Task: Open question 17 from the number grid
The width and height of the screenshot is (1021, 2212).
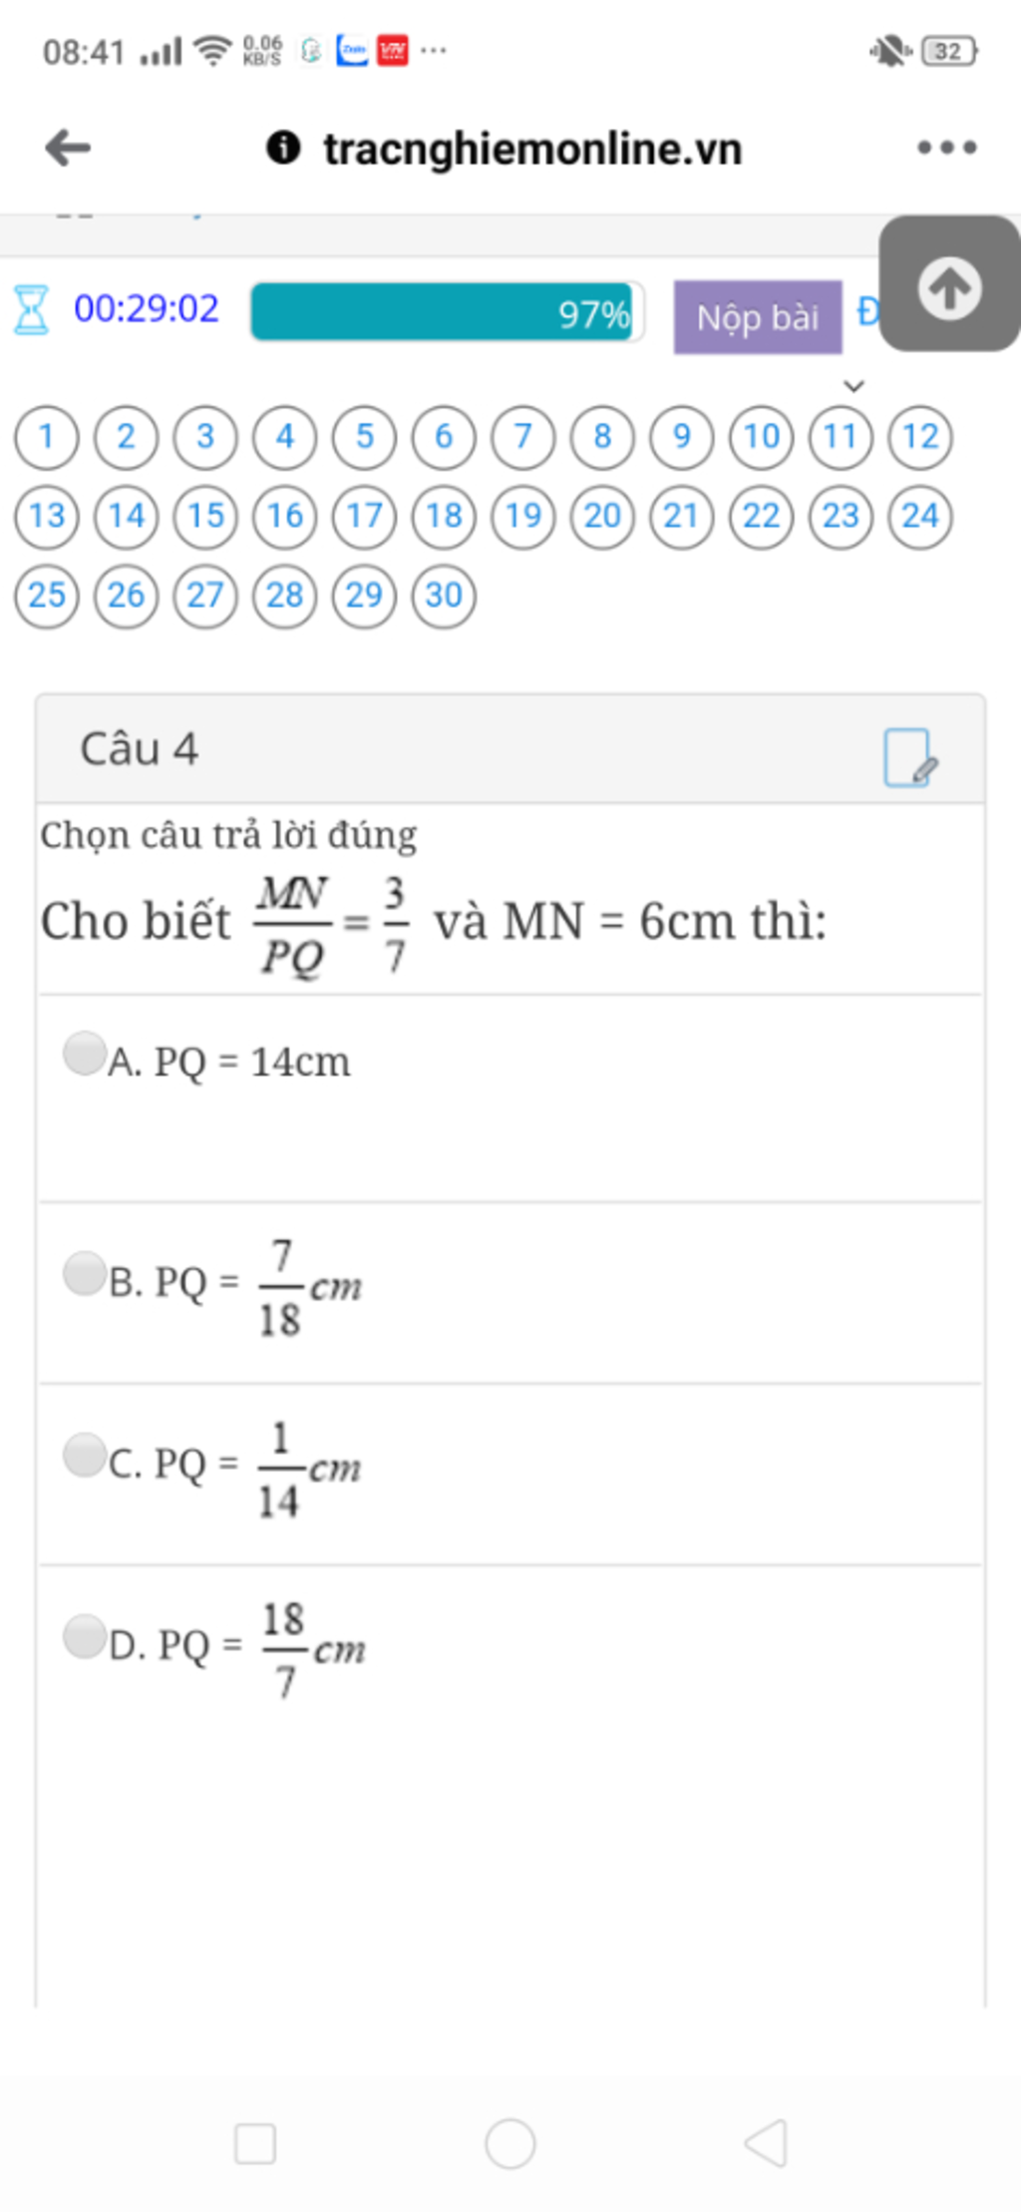Action: coord(364,516)
